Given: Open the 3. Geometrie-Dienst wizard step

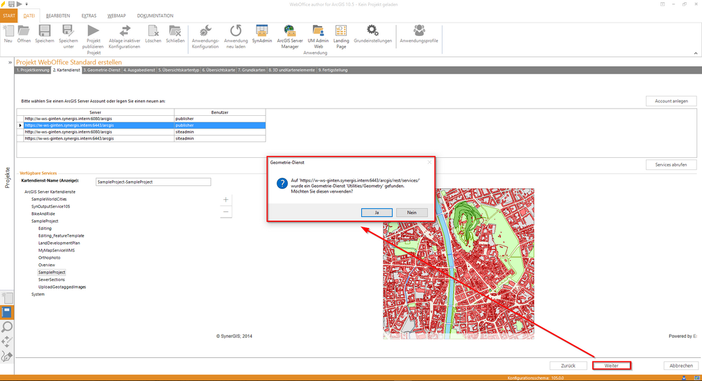Looking at the screenshot, I should (102, 70).
